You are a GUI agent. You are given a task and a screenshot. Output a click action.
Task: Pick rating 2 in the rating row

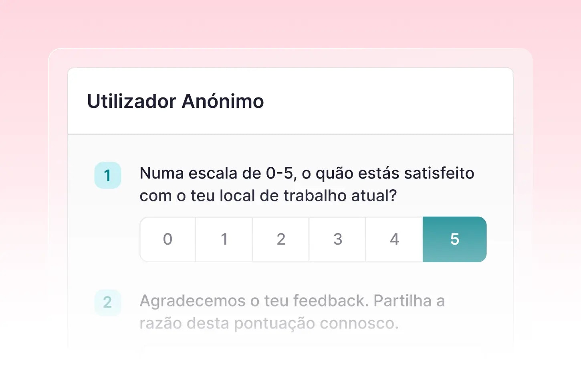(x=281, y=239)
